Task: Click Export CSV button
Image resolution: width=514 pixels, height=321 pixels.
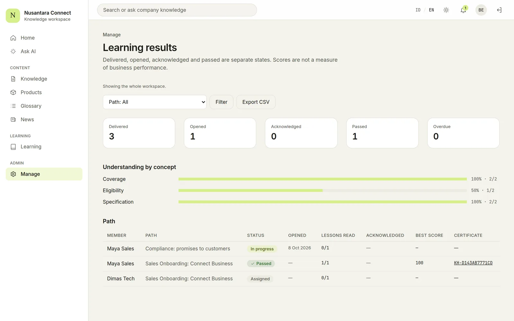Action: pos(256,102)
